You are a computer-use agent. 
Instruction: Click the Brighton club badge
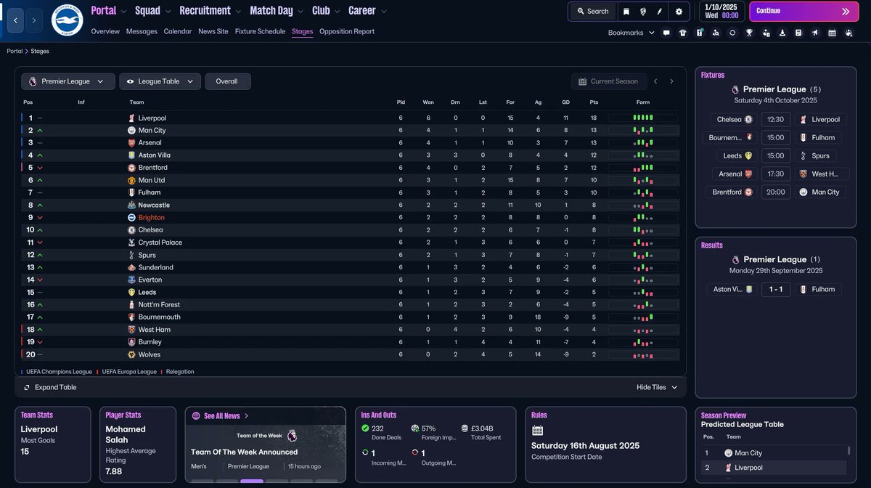[68, 20]
